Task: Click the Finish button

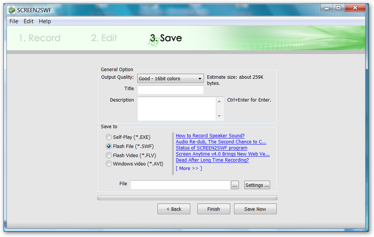Action: pos(214,209)
